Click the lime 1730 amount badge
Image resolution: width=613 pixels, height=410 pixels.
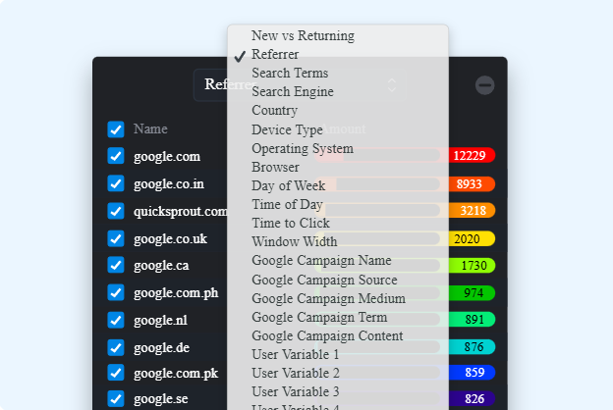(x=472, y=266)
